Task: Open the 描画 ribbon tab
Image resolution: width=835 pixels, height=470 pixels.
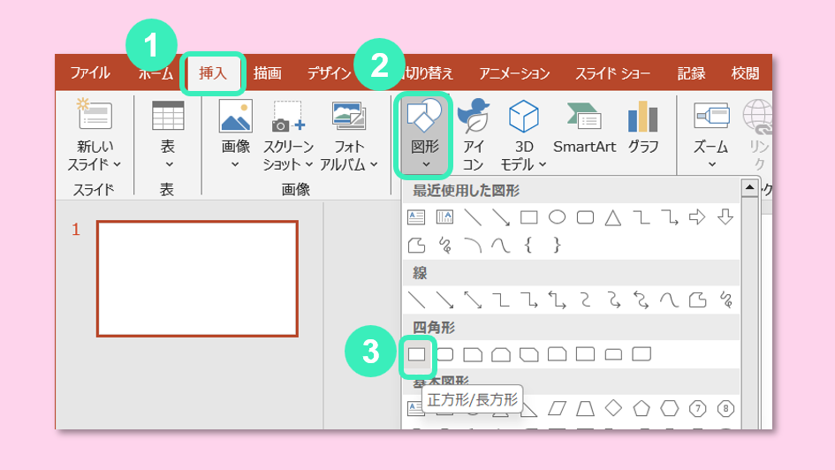Action: (268, 73)
